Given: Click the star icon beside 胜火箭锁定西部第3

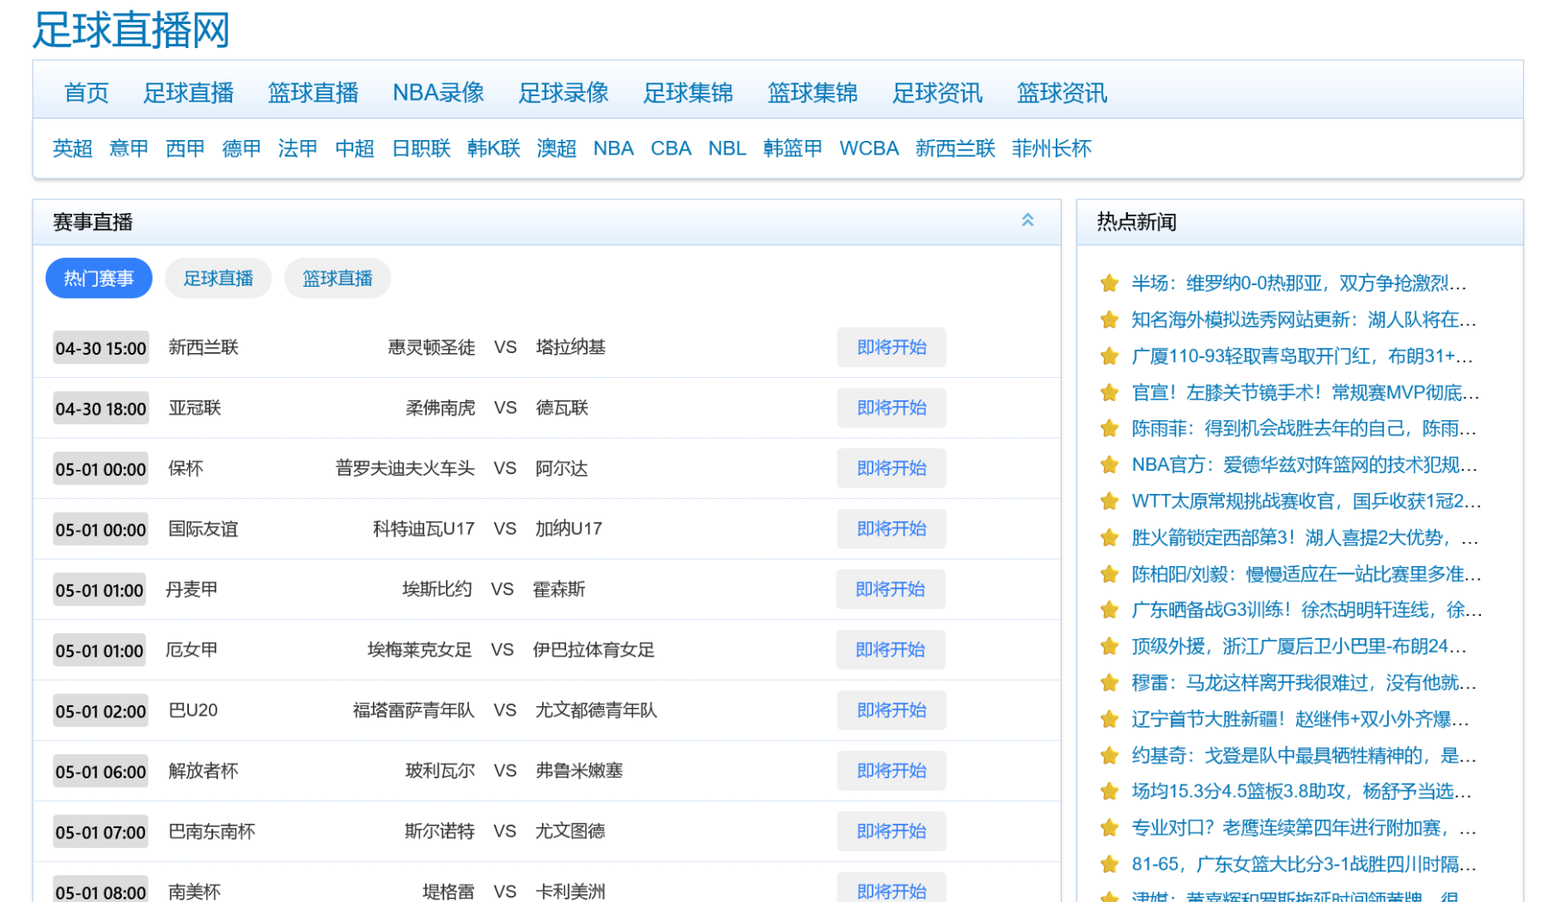Looking at the screenshot, I should pyautogui.click(x=1109, y=538).
